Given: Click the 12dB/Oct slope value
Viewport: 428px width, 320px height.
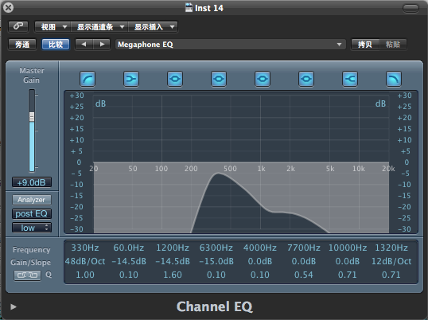Looking at the screenshot, I should [391, 261].
